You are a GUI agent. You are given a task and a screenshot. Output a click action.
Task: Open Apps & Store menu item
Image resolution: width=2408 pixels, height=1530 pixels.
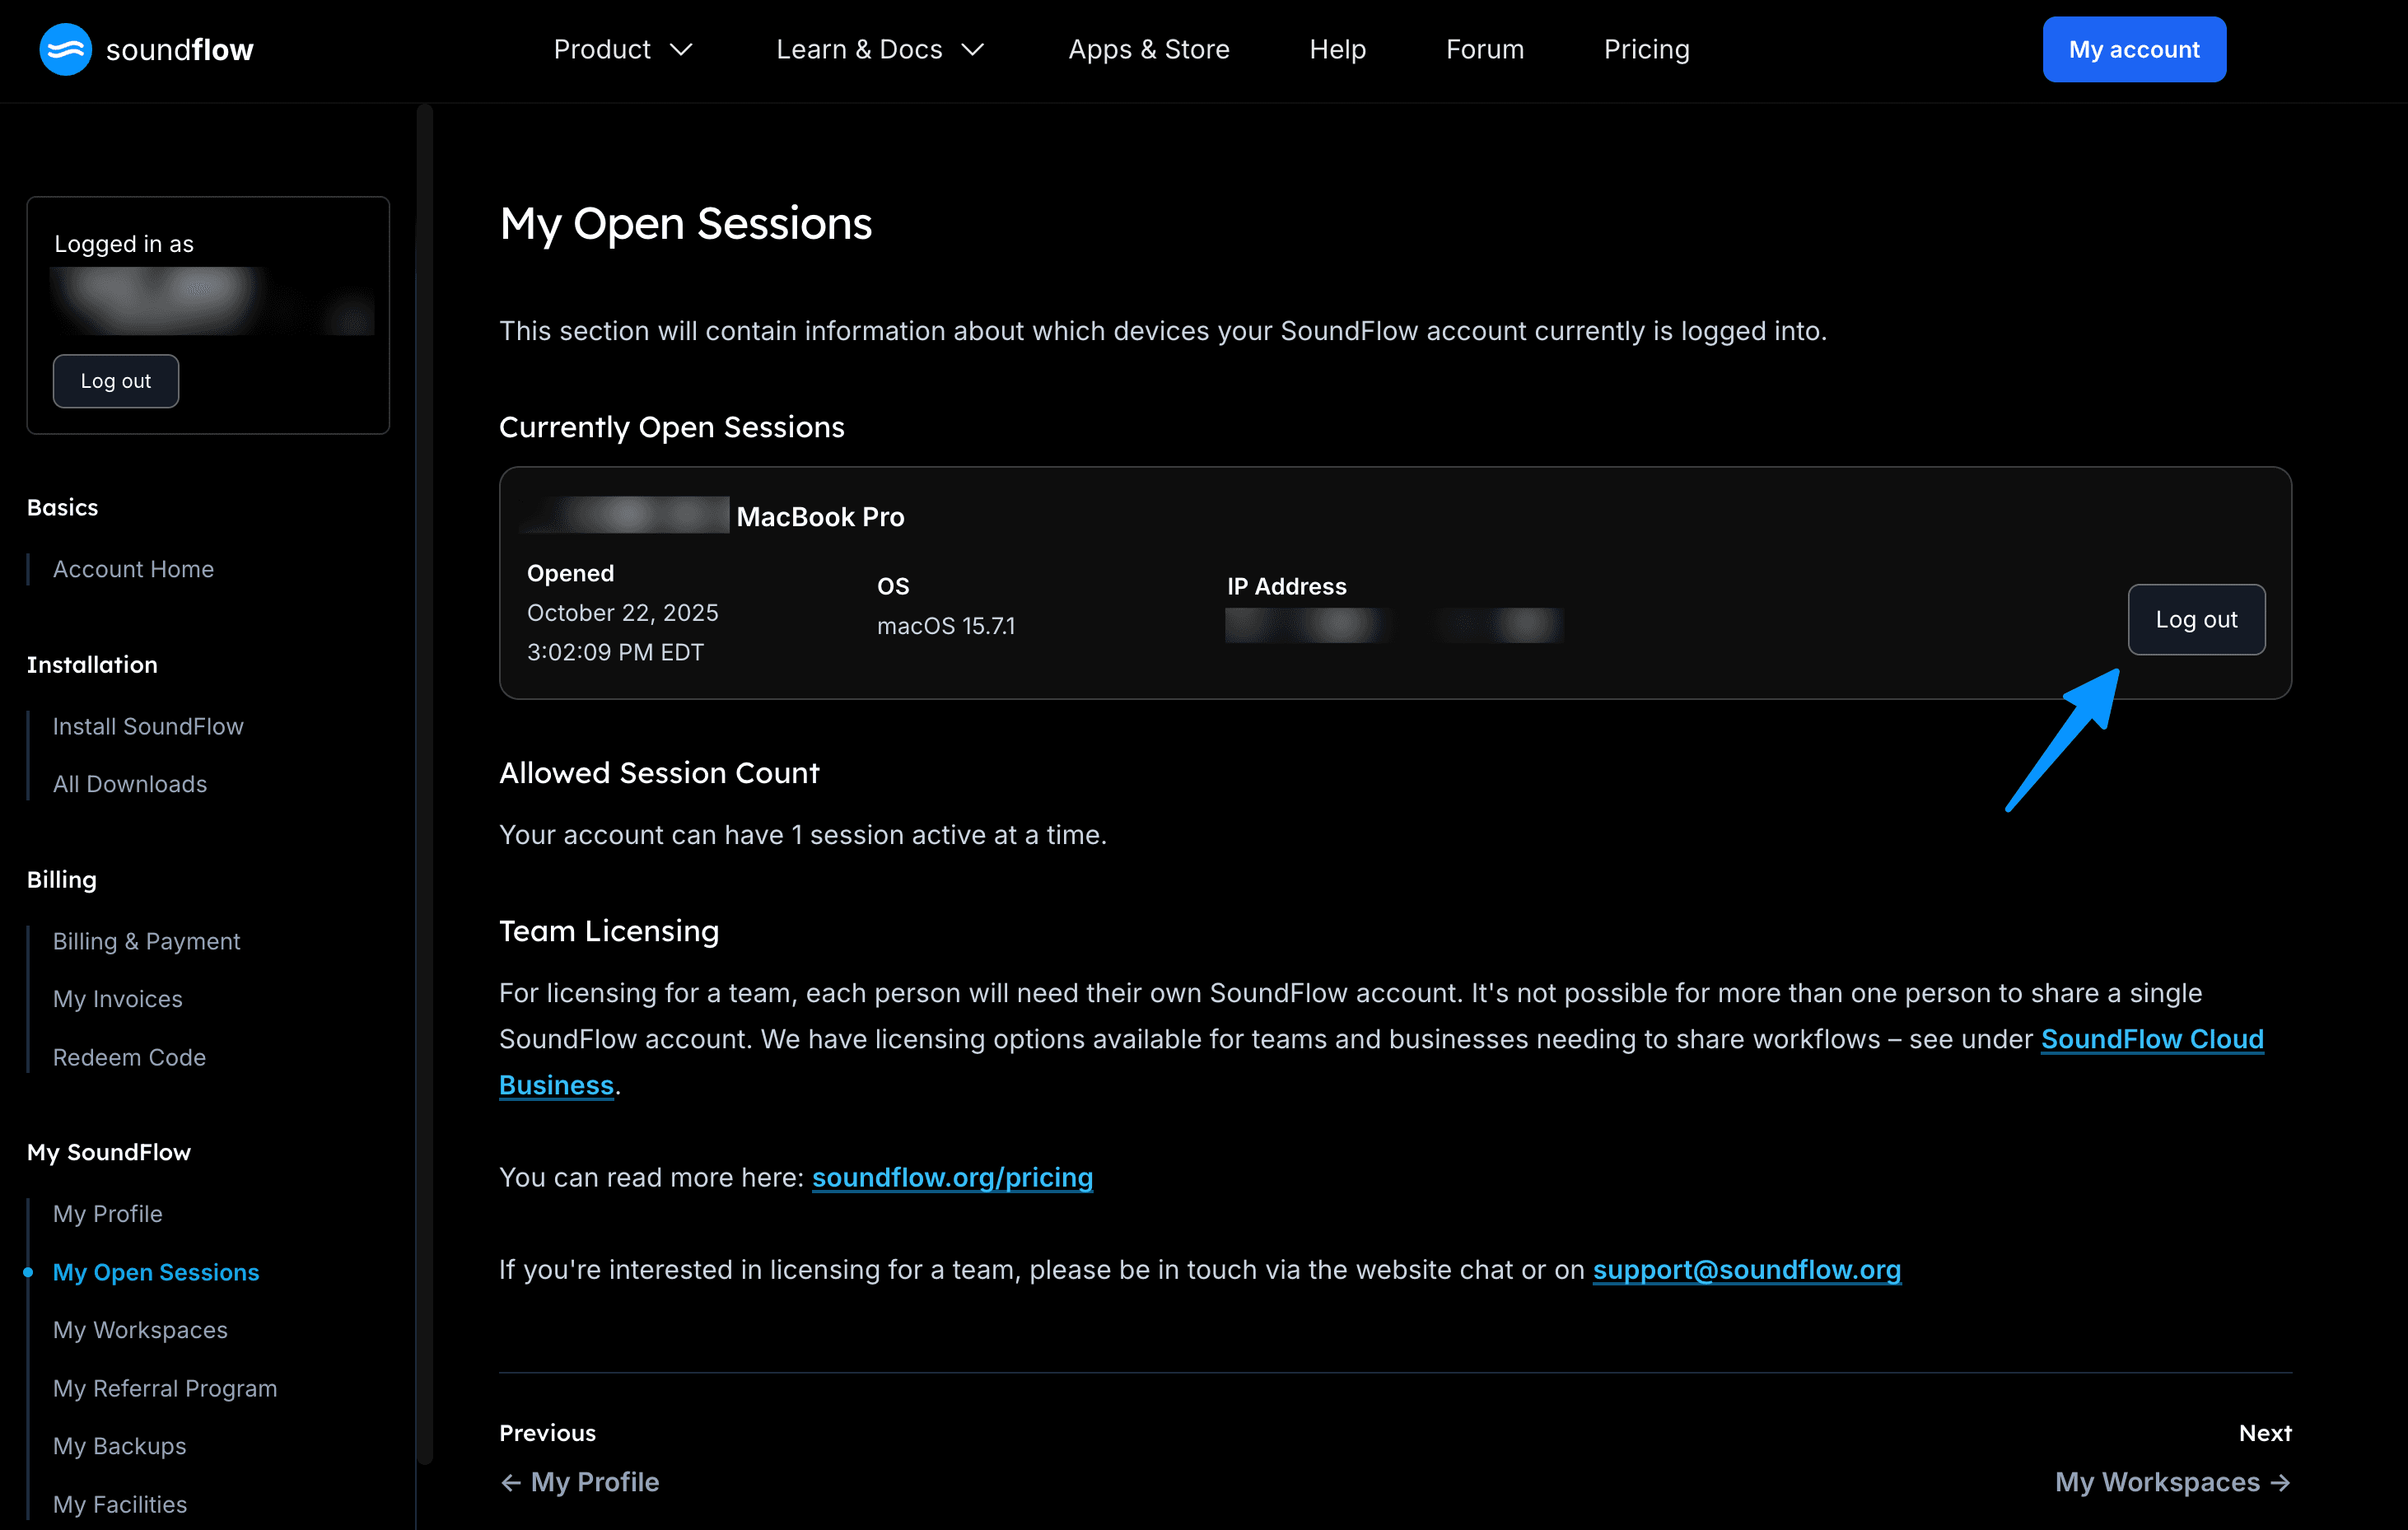coord(1148,49)
